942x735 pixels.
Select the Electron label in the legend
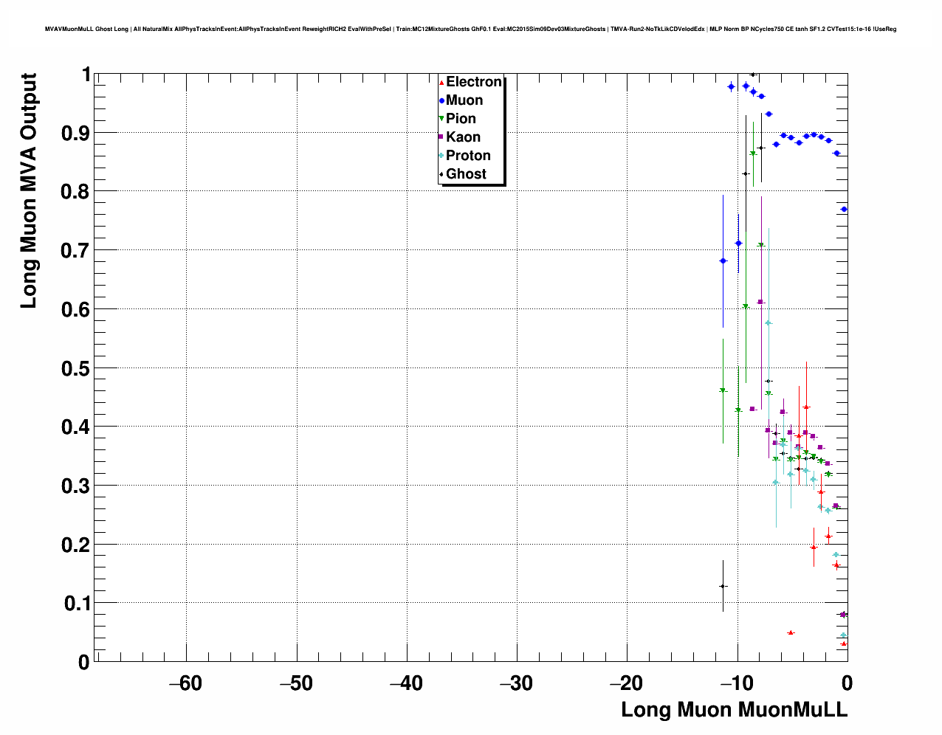474,82
